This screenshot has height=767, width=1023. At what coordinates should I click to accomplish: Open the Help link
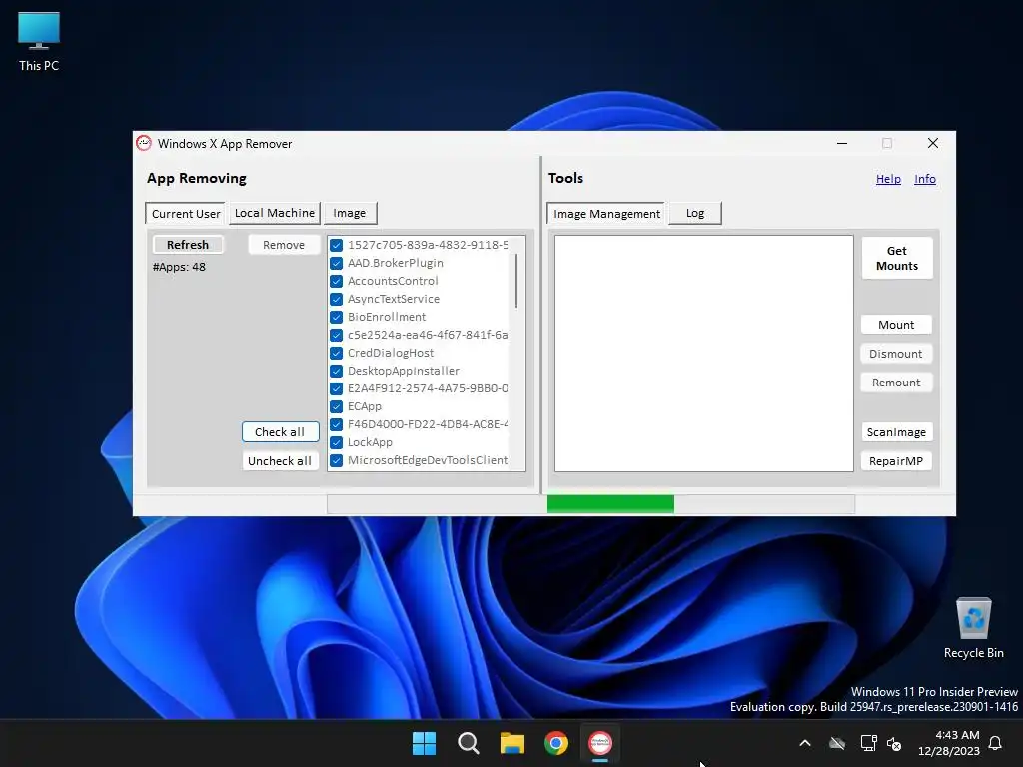[888, 179]
